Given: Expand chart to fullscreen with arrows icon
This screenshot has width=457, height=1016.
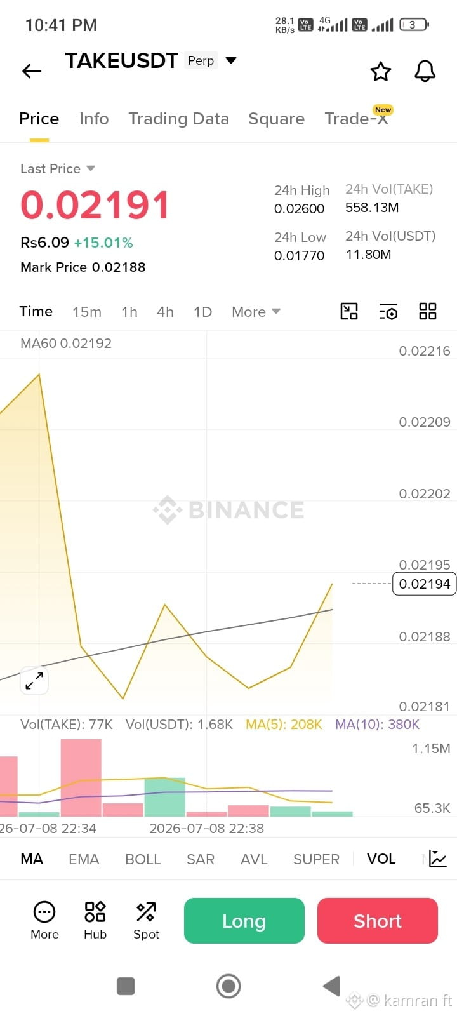Looking at the screenshot, I should point(34,681).
